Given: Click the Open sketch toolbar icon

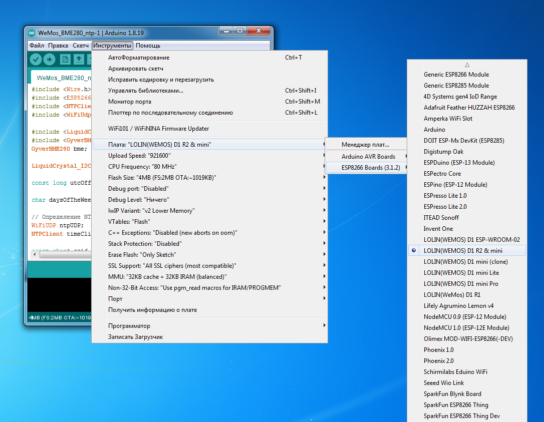Looking at the screenshot, I should click(79, 60).
